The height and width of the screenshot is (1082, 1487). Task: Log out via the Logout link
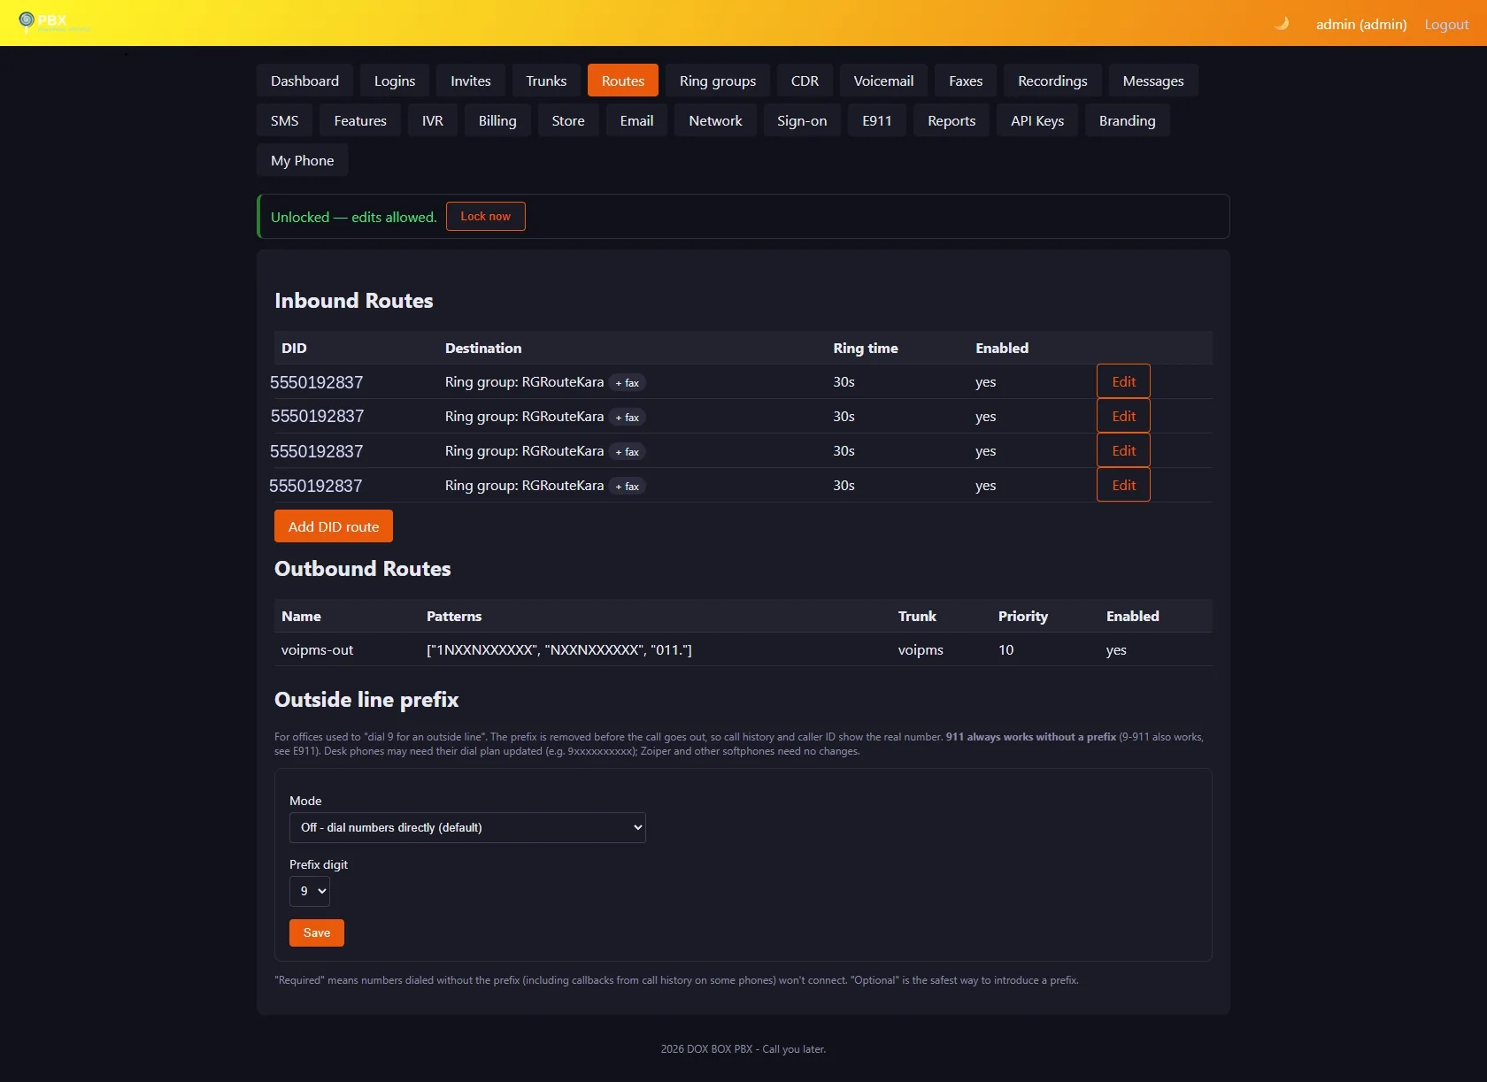[x=1446, y=24]
